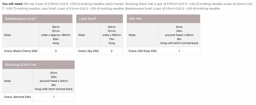Screen dimensions: 256x105
Task: Click the Rib Hat 51cm dimensions cell
Action: click(x=179, y=35)
